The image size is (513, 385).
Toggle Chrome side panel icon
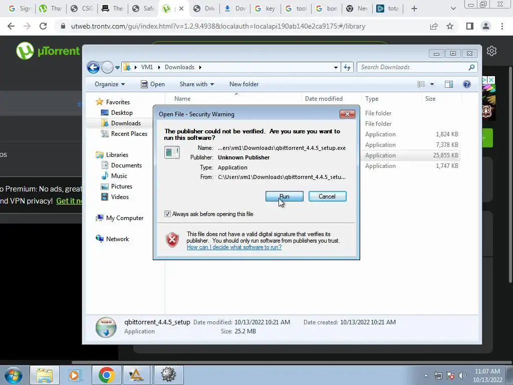click(x=470, y=26)
